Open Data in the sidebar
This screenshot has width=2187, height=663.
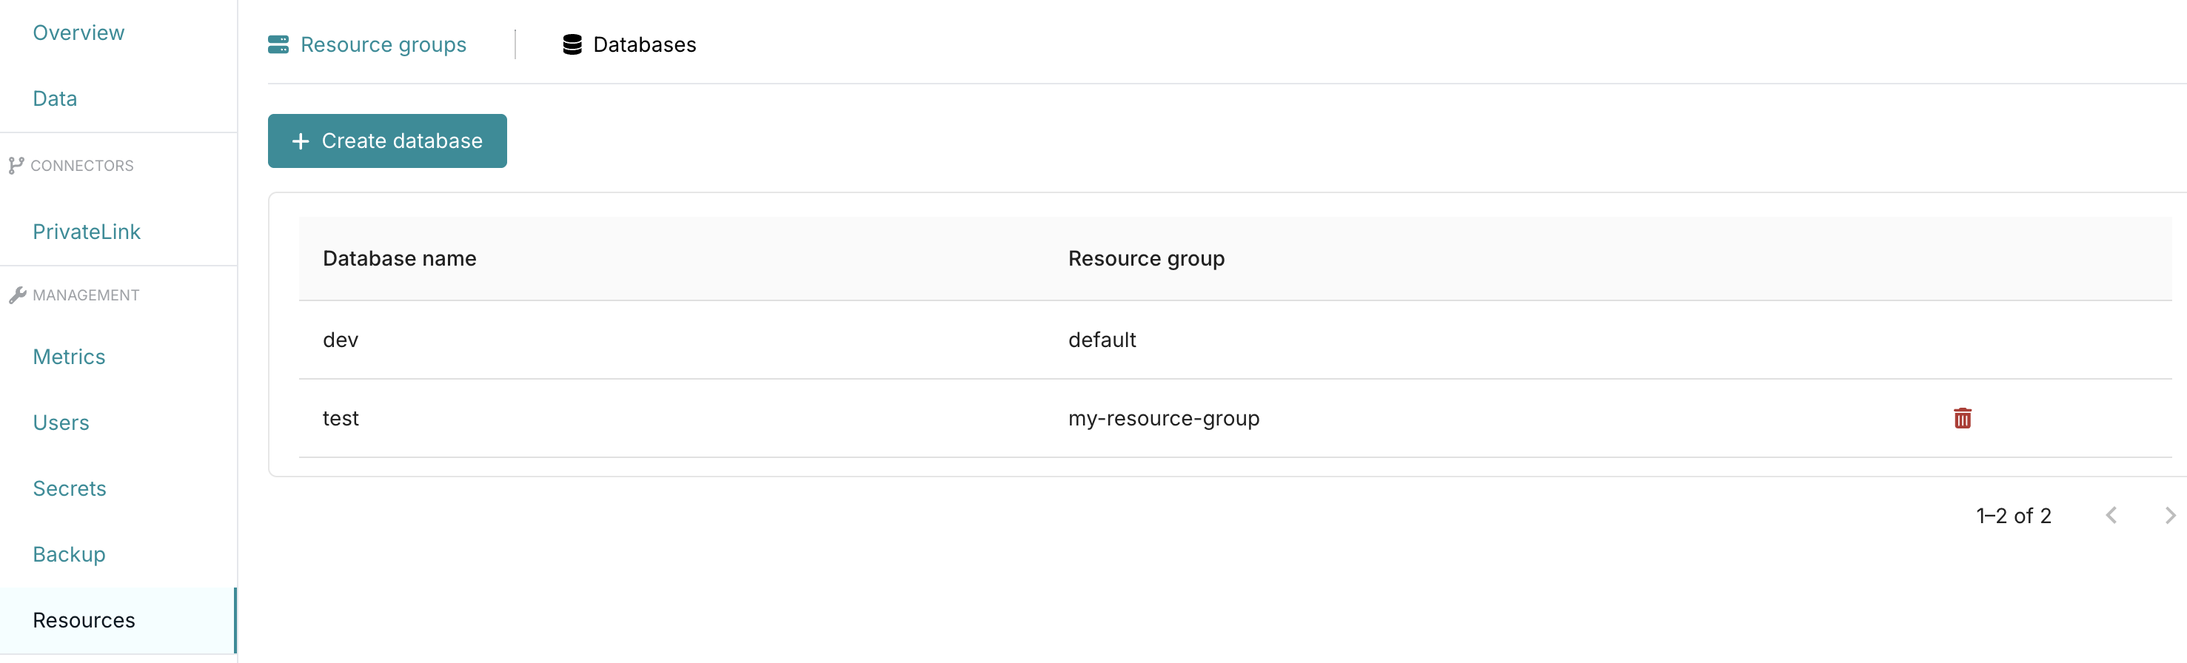pyautogui.click(x=54, y=98)
